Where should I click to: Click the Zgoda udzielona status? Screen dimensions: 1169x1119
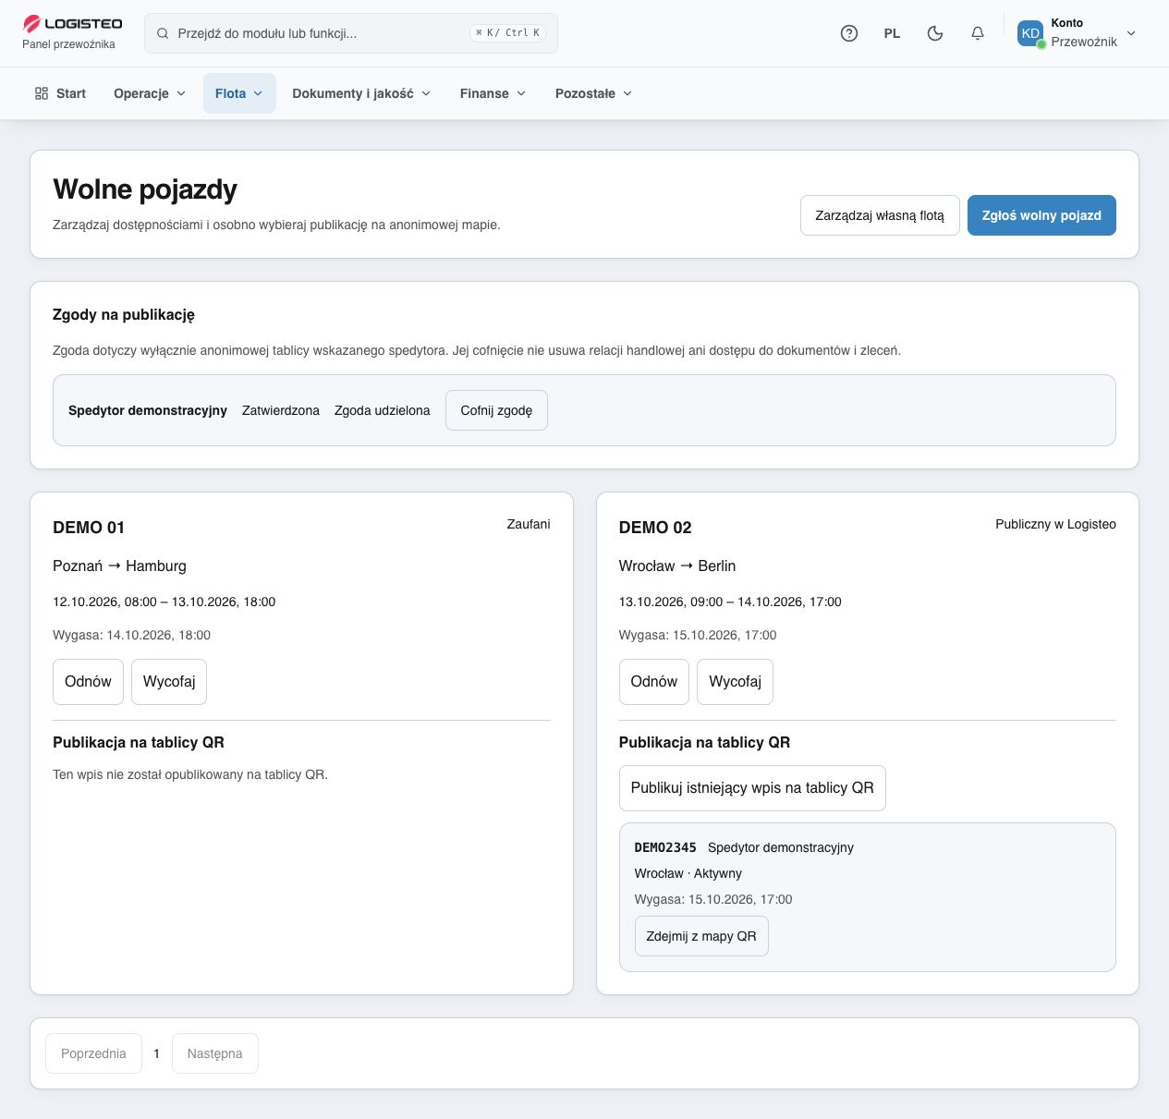(383, 410)
